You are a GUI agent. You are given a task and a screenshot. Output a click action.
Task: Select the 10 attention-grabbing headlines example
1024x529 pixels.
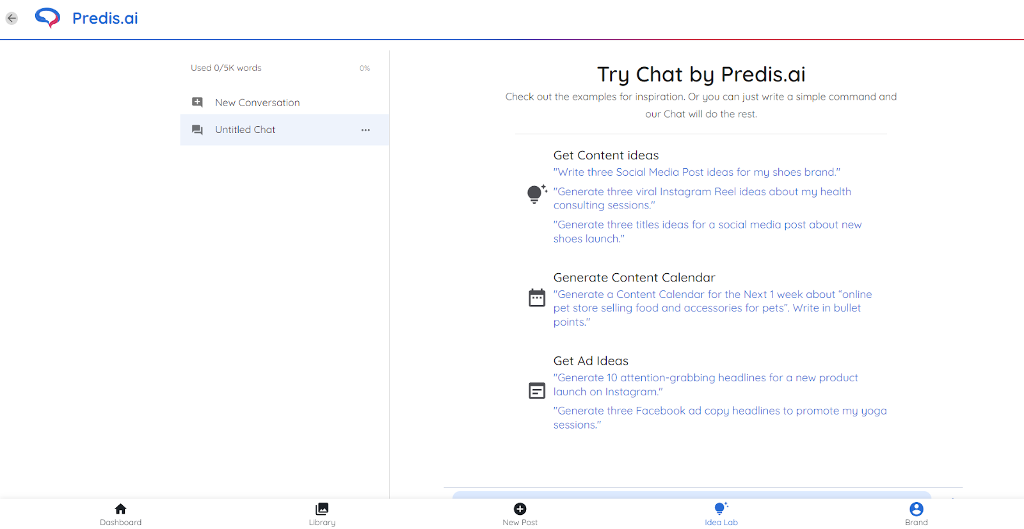pyautogui.click(x=705, y=384)
